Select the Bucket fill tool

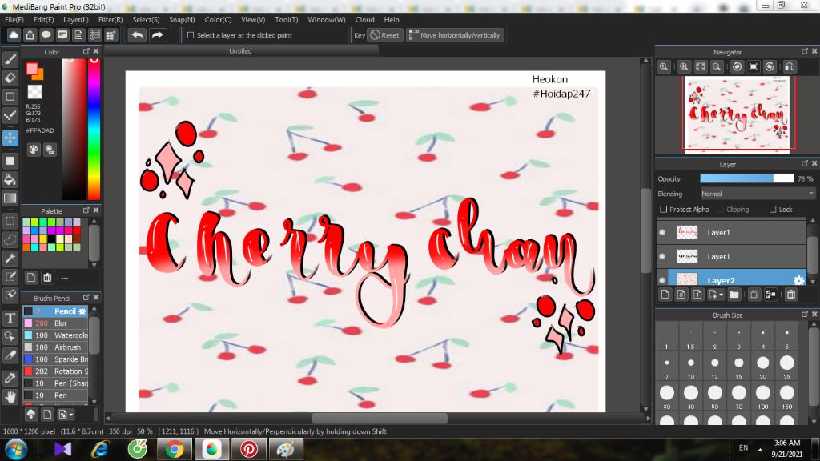point(10,179)
